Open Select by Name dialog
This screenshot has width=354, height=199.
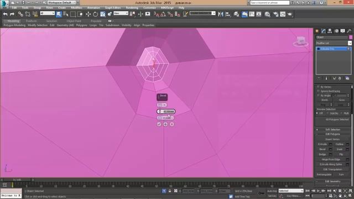click(x=66, y=14)
